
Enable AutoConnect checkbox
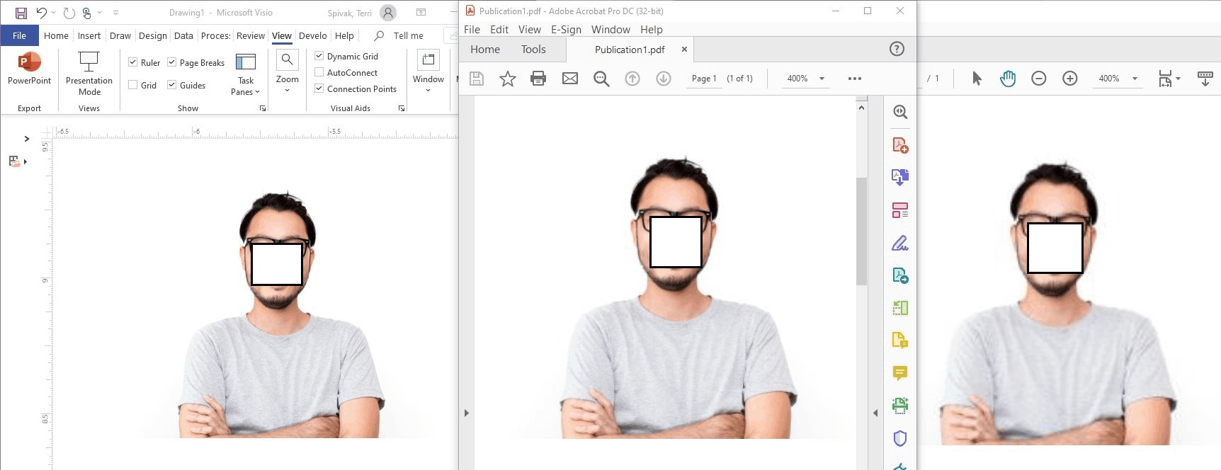coord(319,72)
